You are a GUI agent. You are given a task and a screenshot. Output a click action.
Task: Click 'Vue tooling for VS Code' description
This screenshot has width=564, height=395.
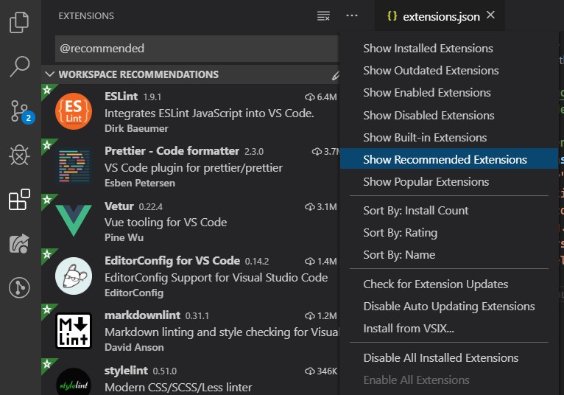click(x=166, y=223)
